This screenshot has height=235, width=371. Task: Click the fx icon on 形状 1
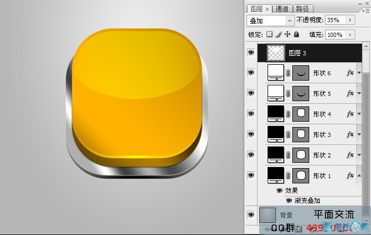pyautogui.click(x=350, y=175)
